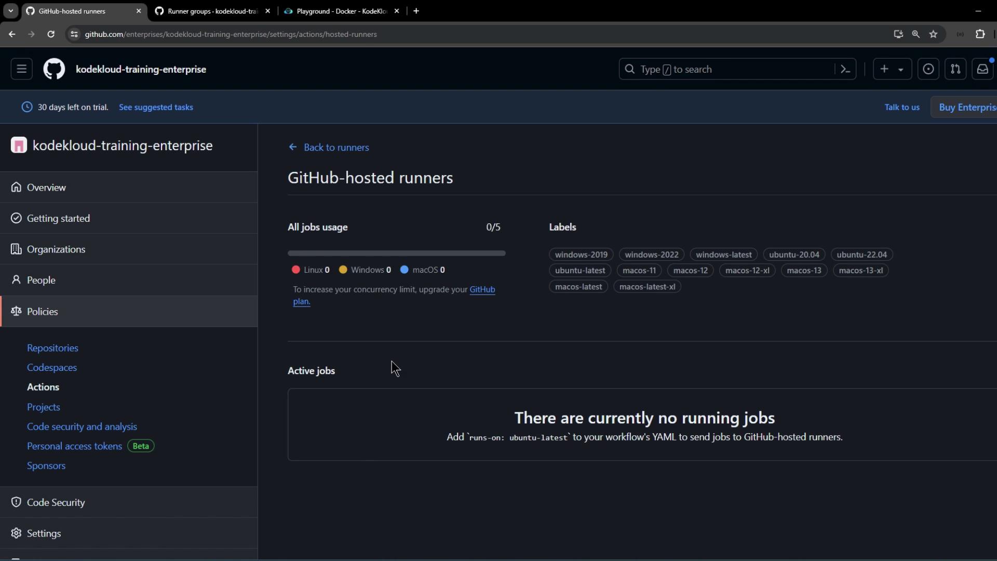Switch to Runner groups browser tab
The image size is (997, 561).
pos(212,11)
